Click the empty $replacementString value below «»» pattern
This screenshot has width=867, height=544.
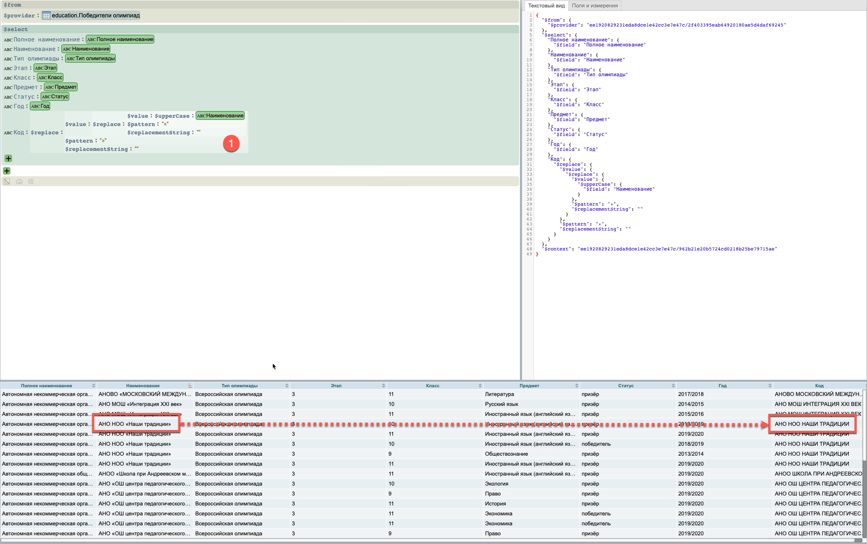coord(137,149)
